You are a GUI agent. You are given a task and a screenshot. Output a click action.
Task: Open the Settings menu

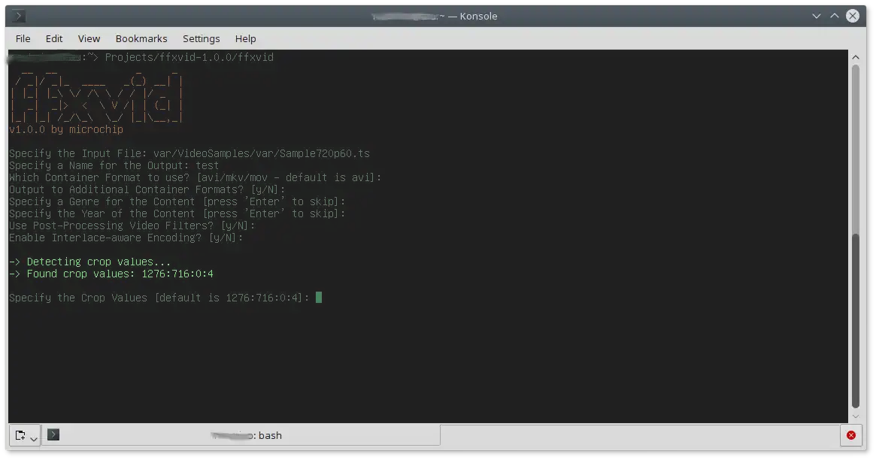tap(201, 38)
